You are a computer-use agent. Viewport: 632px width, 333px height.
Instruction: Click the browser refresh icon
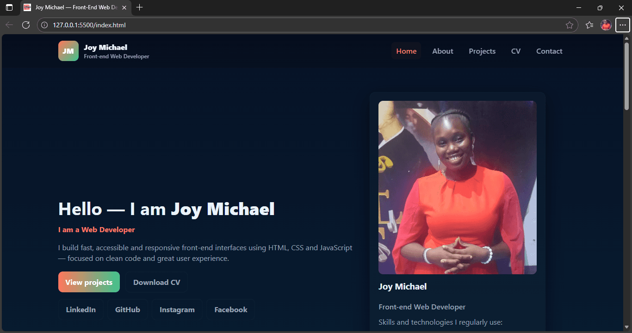tap(26, 25)
